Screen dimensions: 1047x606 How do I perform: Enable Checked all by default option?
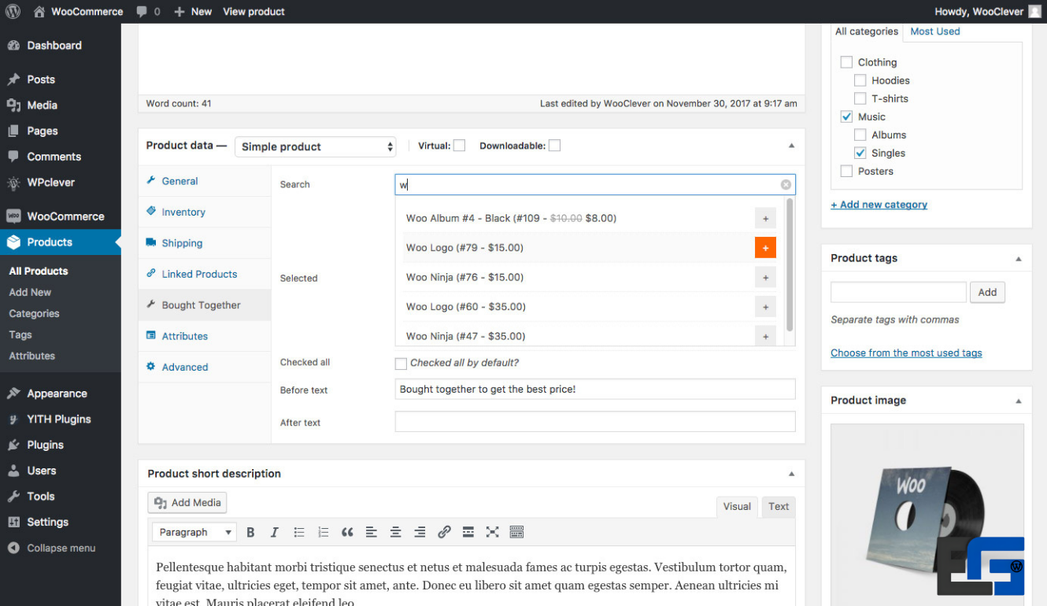[x=401, y=364]
